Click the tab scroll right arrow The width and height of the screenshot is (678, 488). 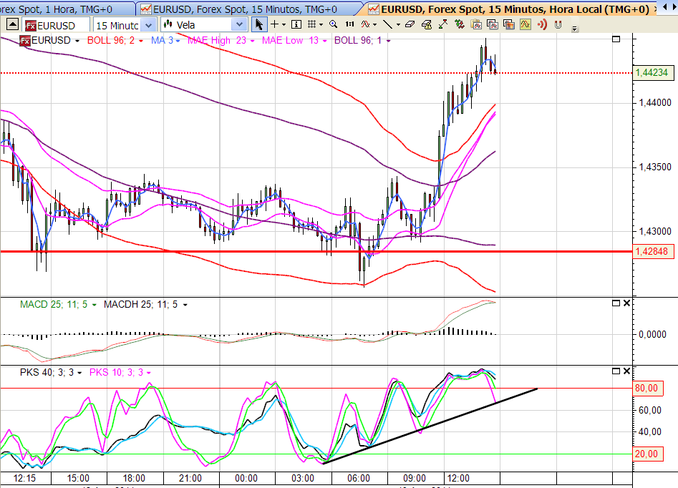[674, 8]
